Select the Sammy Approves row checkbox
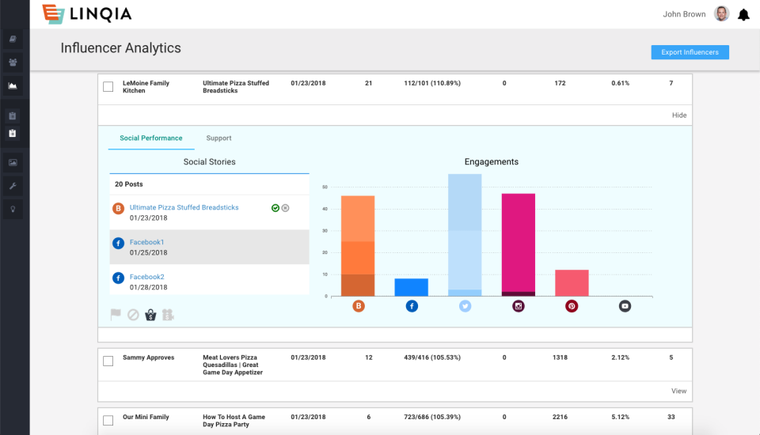This screenshot has width=760, height=435. (x=108, y=361)
